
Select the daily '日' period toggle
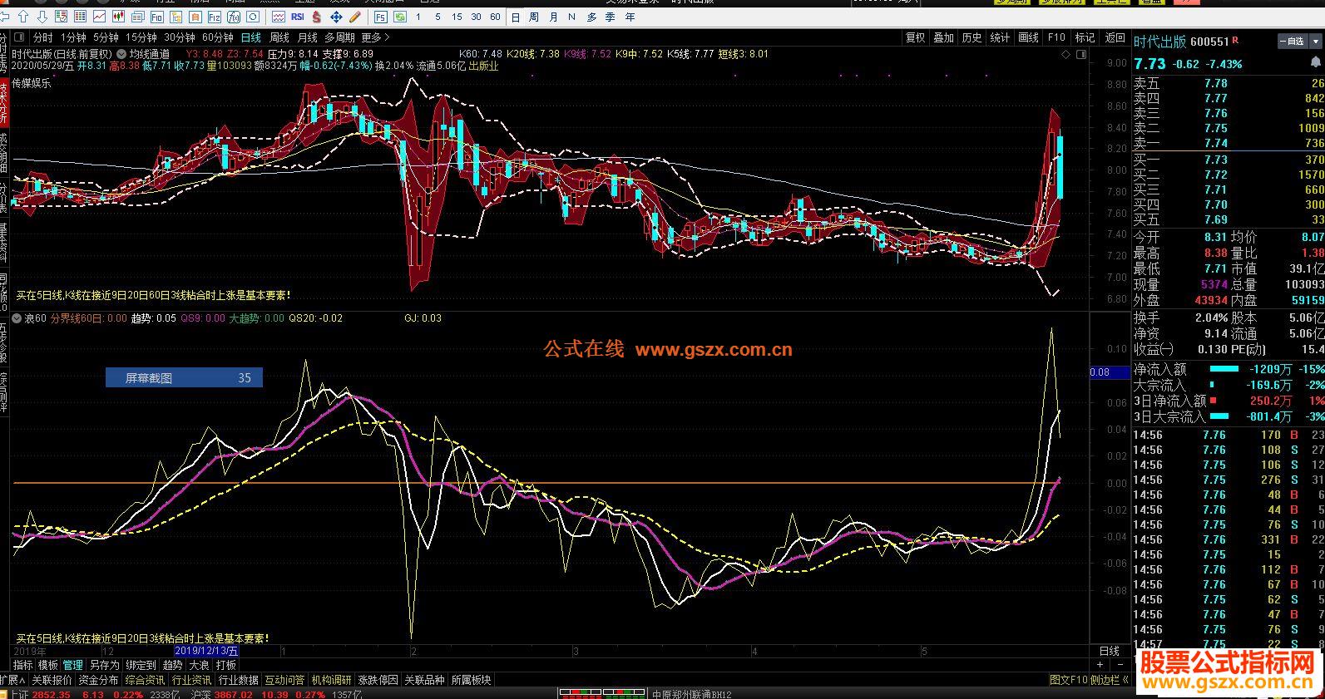[x=516, y=17]
